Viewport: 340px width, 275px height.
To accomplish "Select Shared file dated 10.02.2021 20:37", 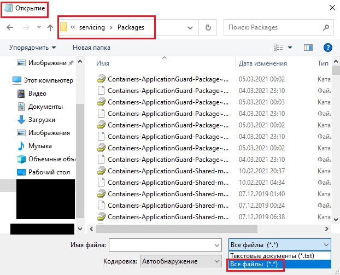I will 214,171.
